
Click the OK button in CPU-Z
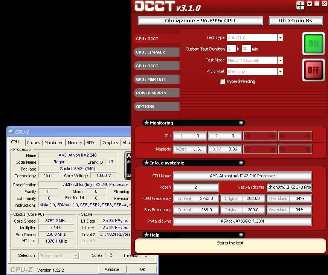(x=142, y=269)
